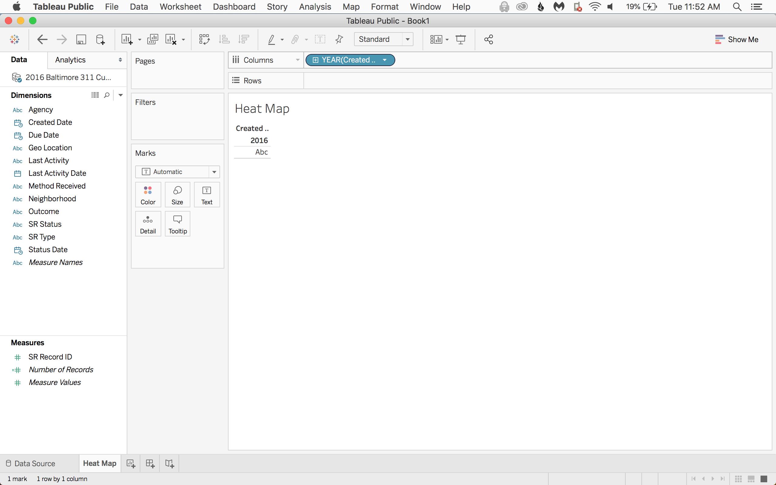The height and width of the screenshot is (485, 776).
Task: Select the Created Date dimension field
Action: point(50,122)
